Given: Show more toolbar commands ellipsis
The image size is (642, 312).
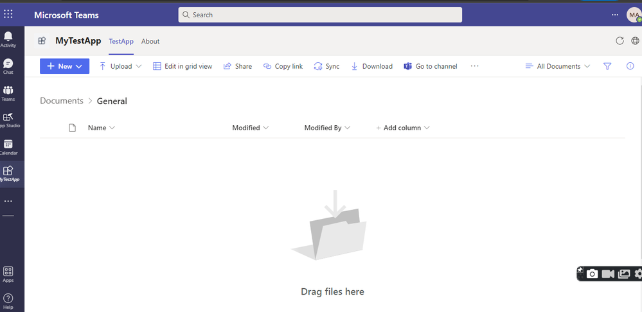Looking at the screenshot, I should (474, 66).
